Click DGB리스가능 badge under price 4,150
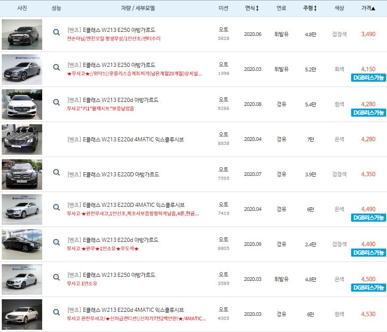Screen dimensions: 387x332 (x=369, y=78)
